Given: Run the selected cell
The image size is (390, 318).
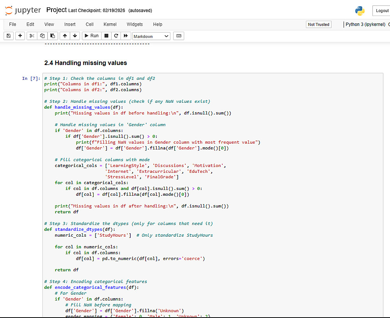Looking at the screenshot, I should [92, 36].
